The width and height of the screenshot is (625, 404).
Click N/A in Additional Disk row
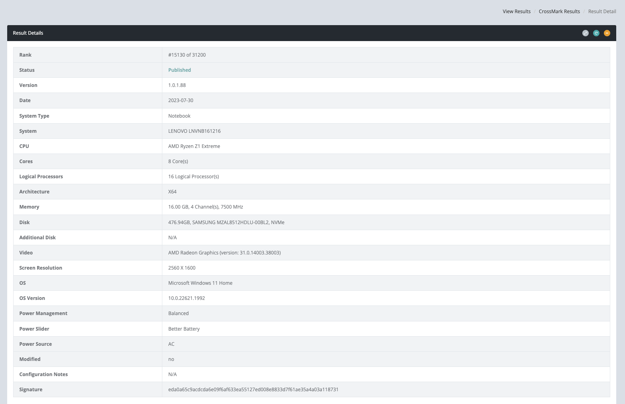pyautogui.click(x=172, y=238)
